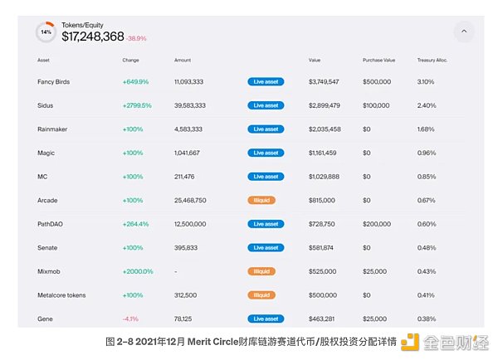Sort by the Change column header

(x=130, y=61)
